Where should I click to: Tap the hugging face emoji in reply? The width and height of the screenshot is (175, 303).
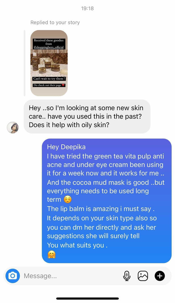[x=51, y=254]
